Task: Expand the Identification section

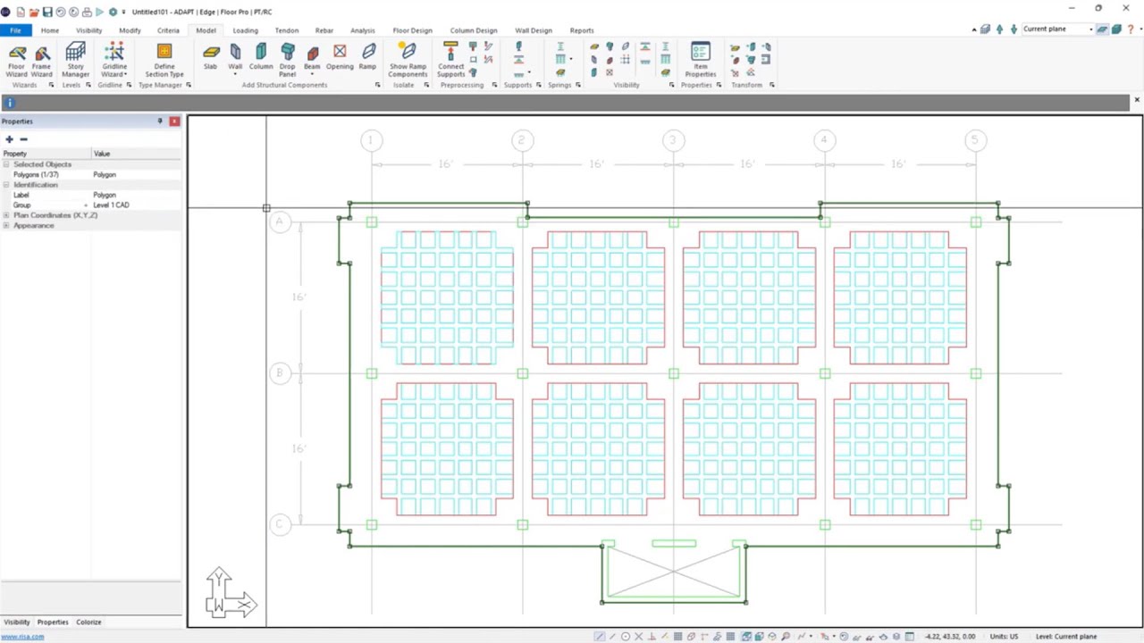Action: 6,185
